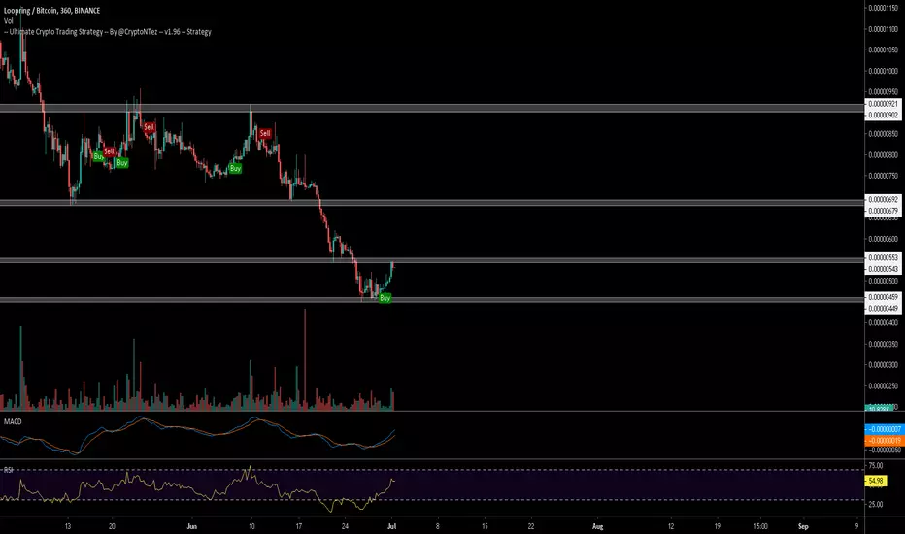
Task: Select the 0.00000692 price label
Action: click(883, 199)
